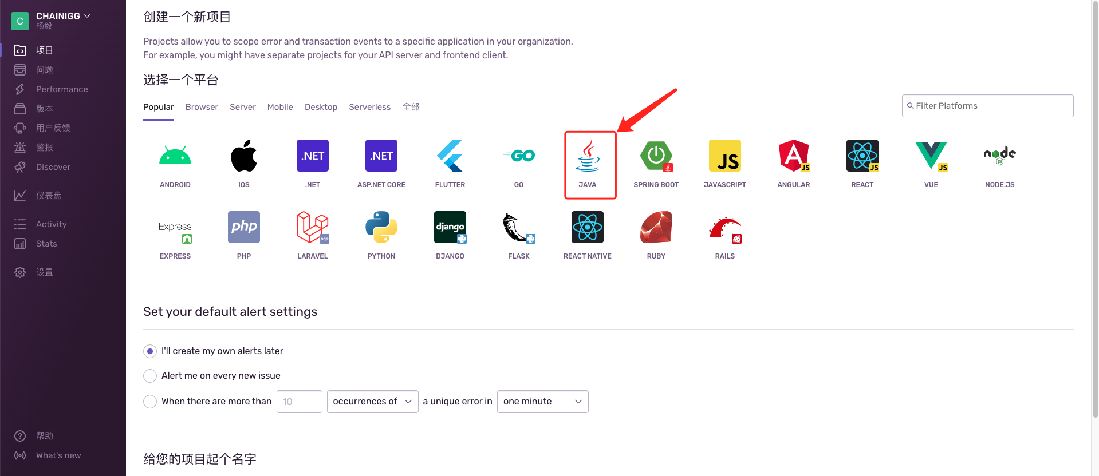Pick the Ruby platform icon
This screenshot has width=1099, height=476.
click(656, 227)
